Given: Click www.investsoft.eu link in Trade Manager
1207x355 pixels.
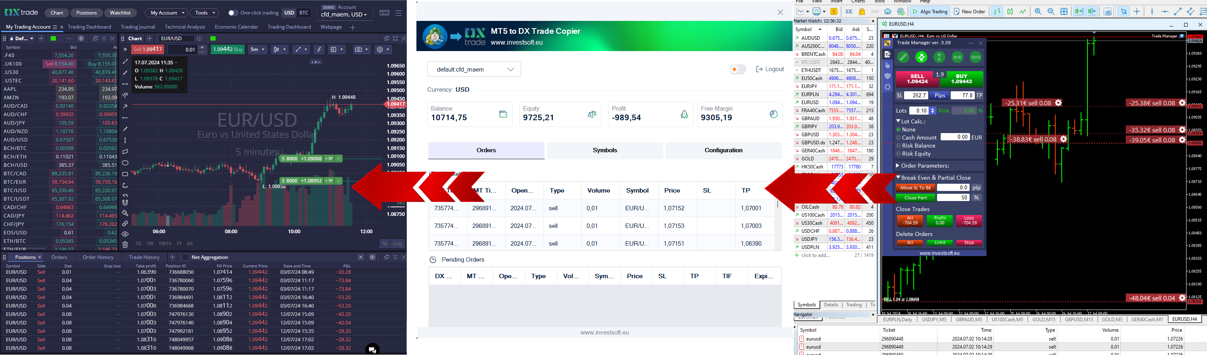Looking at the screenshot, I should click(x=939, y=253).
